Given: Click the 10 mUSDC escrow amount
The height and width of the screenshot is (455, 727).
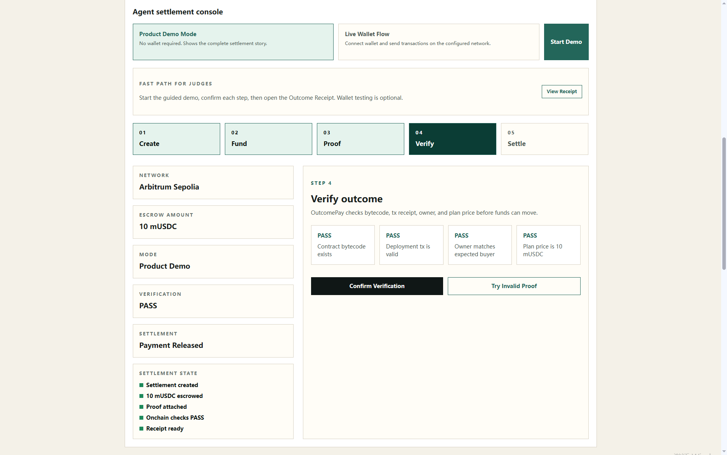Looking at the screenshot, I should pyautogui.click(x=158, y=227).
